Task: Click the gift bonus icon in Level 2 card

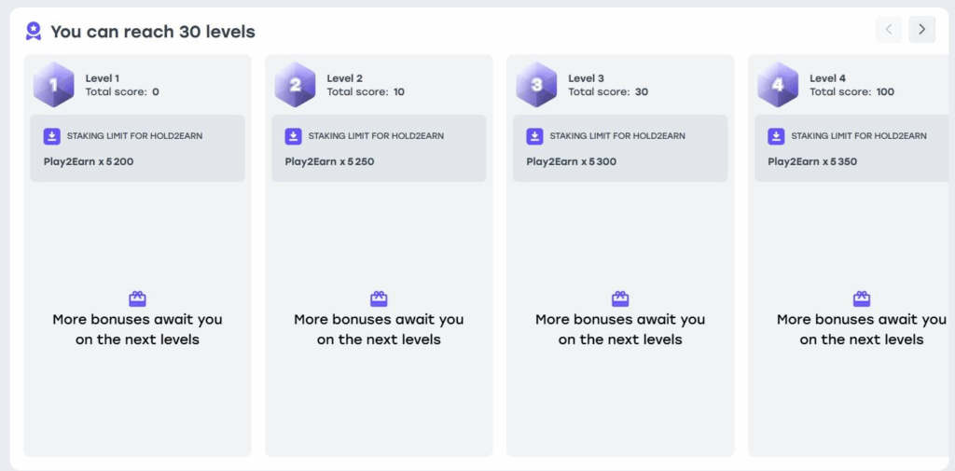Action: point(379,298)
